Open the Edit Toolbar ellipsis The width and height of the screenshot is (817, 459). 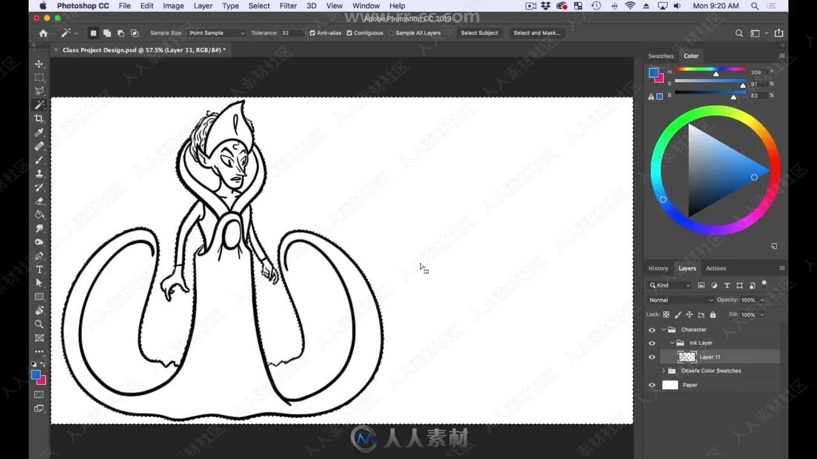tap(39, 351)
